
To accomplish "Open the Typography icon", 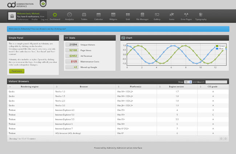I will [x=201, y=15].
